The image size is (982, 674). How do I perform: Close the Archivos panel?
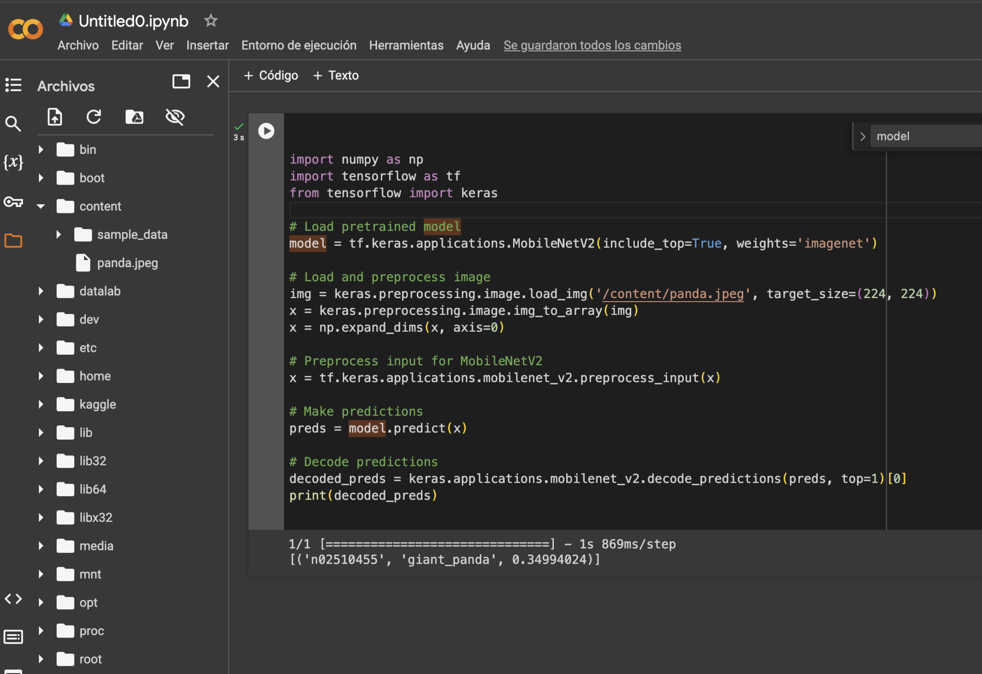[213, 81]
